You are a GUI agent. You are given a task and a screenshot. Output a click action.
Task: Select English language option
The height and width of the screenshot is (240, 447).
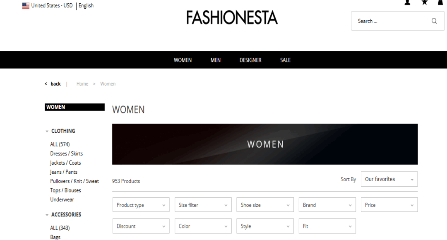(x=86, y=5)
